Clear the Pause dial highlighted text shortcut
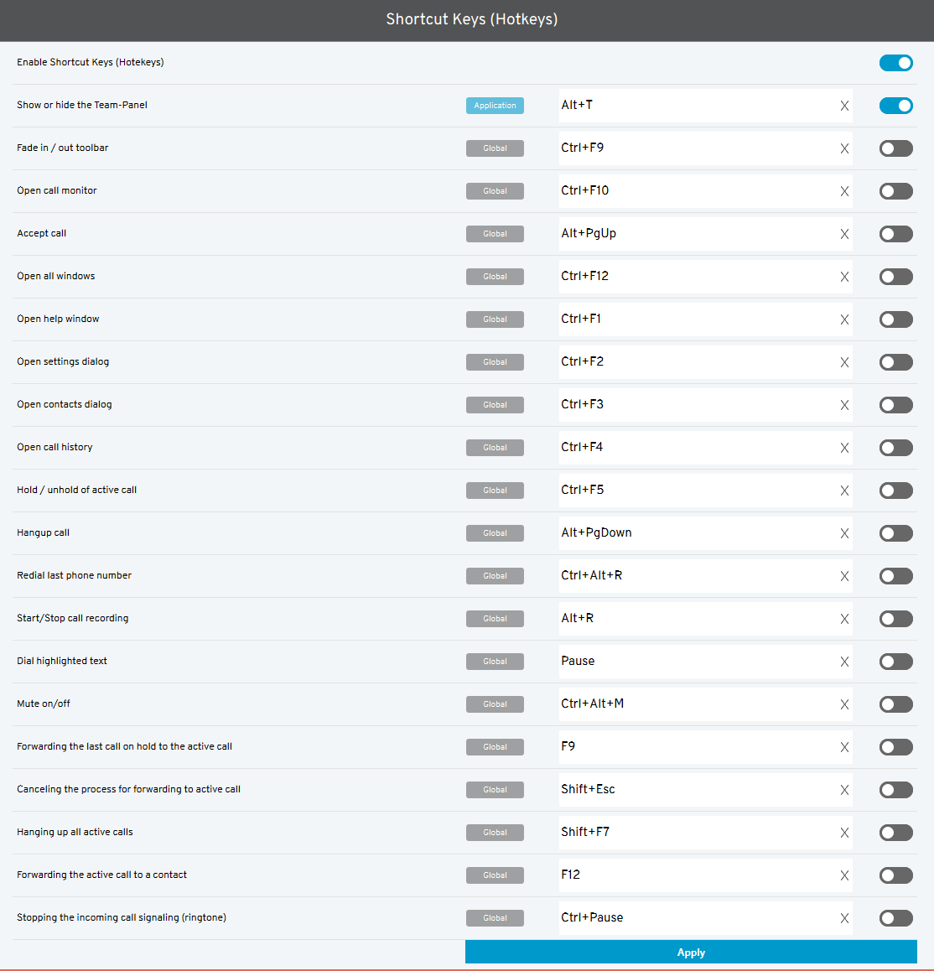The image size is (934, 971). [x=844, y=662]
